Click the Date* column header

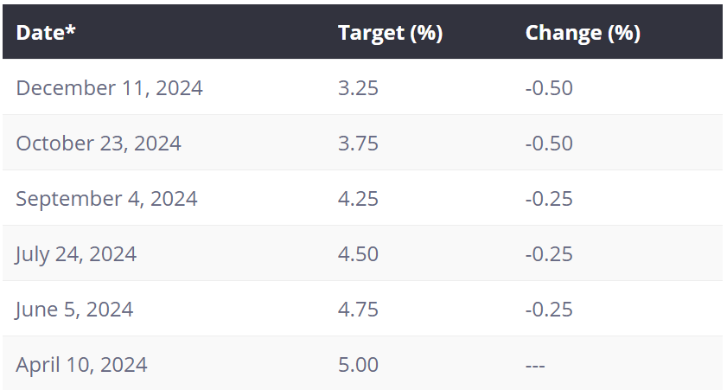point(45,33)
